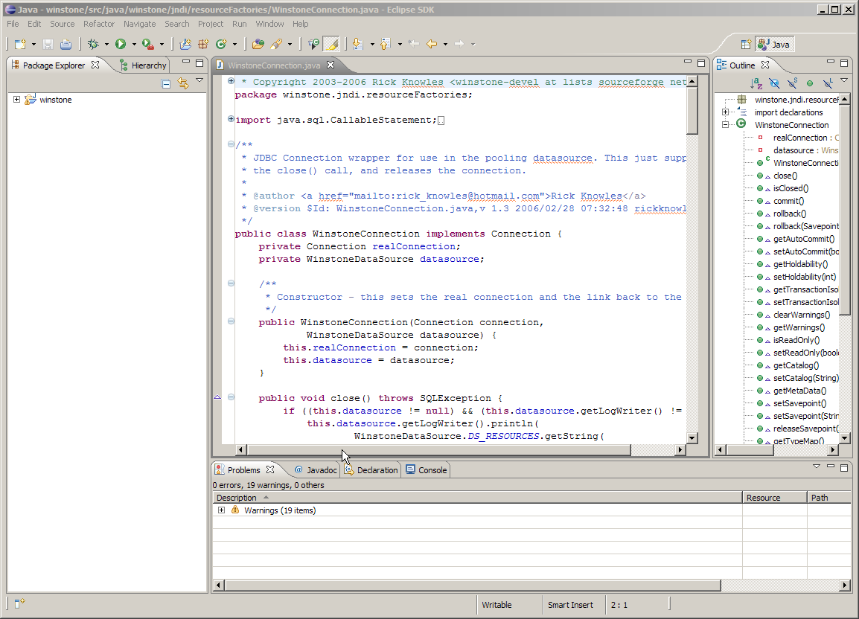Click the Save toolbar icon
Screen dimensions: 859x619
click(48, 44)
